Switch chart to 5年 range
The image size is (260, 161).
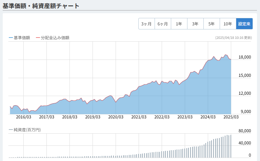[212, 24]
